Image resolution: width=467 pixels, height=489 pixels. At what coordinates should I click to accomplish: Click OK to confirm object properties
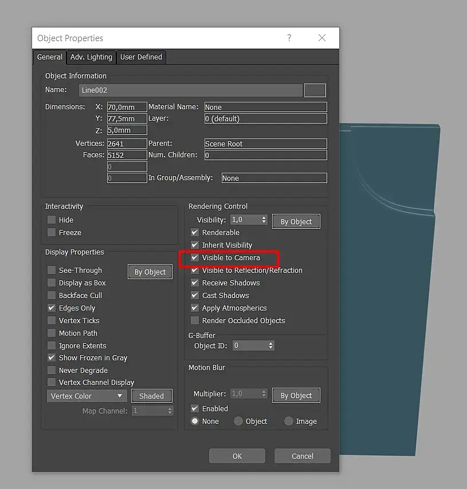[x=237, y=456]
